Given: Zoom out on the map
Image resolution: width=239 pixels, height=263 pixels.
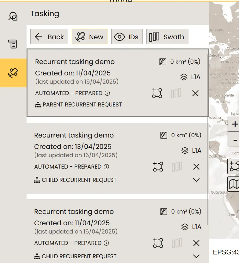Looking at the screenshot, I should [x=235, y=140].
